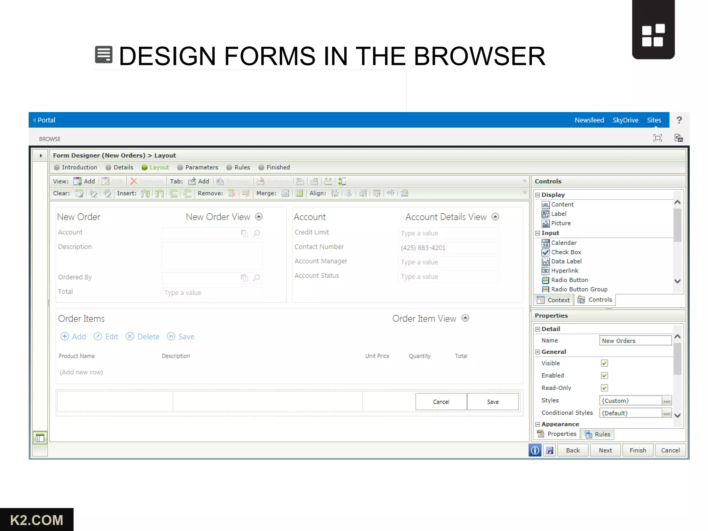Switch to the Controls tab

pyautogui.click(x=595, y=300)
